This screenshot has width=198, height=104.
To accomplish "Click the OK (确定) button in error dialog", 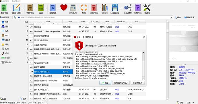I will [105, 83].
